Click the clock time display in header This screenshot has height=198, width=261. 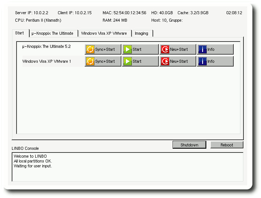[234, 13]
